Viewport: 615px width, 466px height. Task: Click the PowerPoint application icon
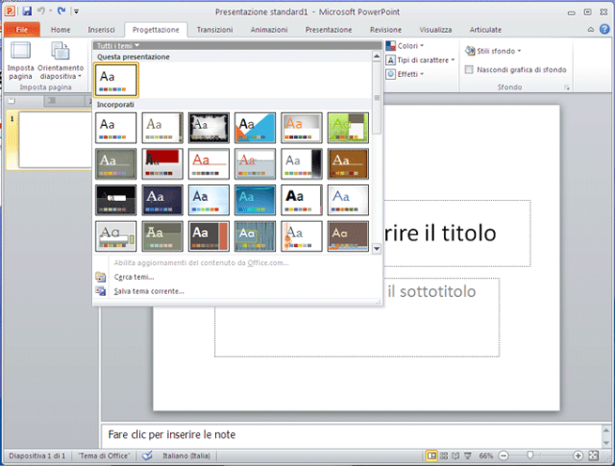(9, 11)
